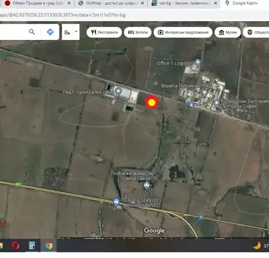Open Opera from the taskbar
This screenshot has width=269, height=258.
coord(16,246)
